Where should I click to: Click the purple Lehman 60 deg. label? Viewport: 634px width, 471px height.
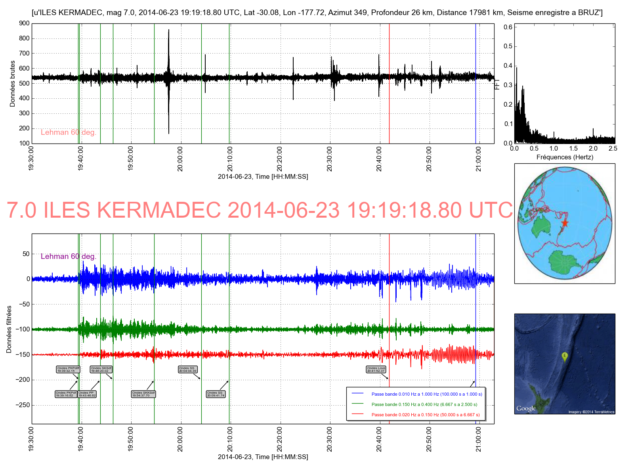point(69,257)
